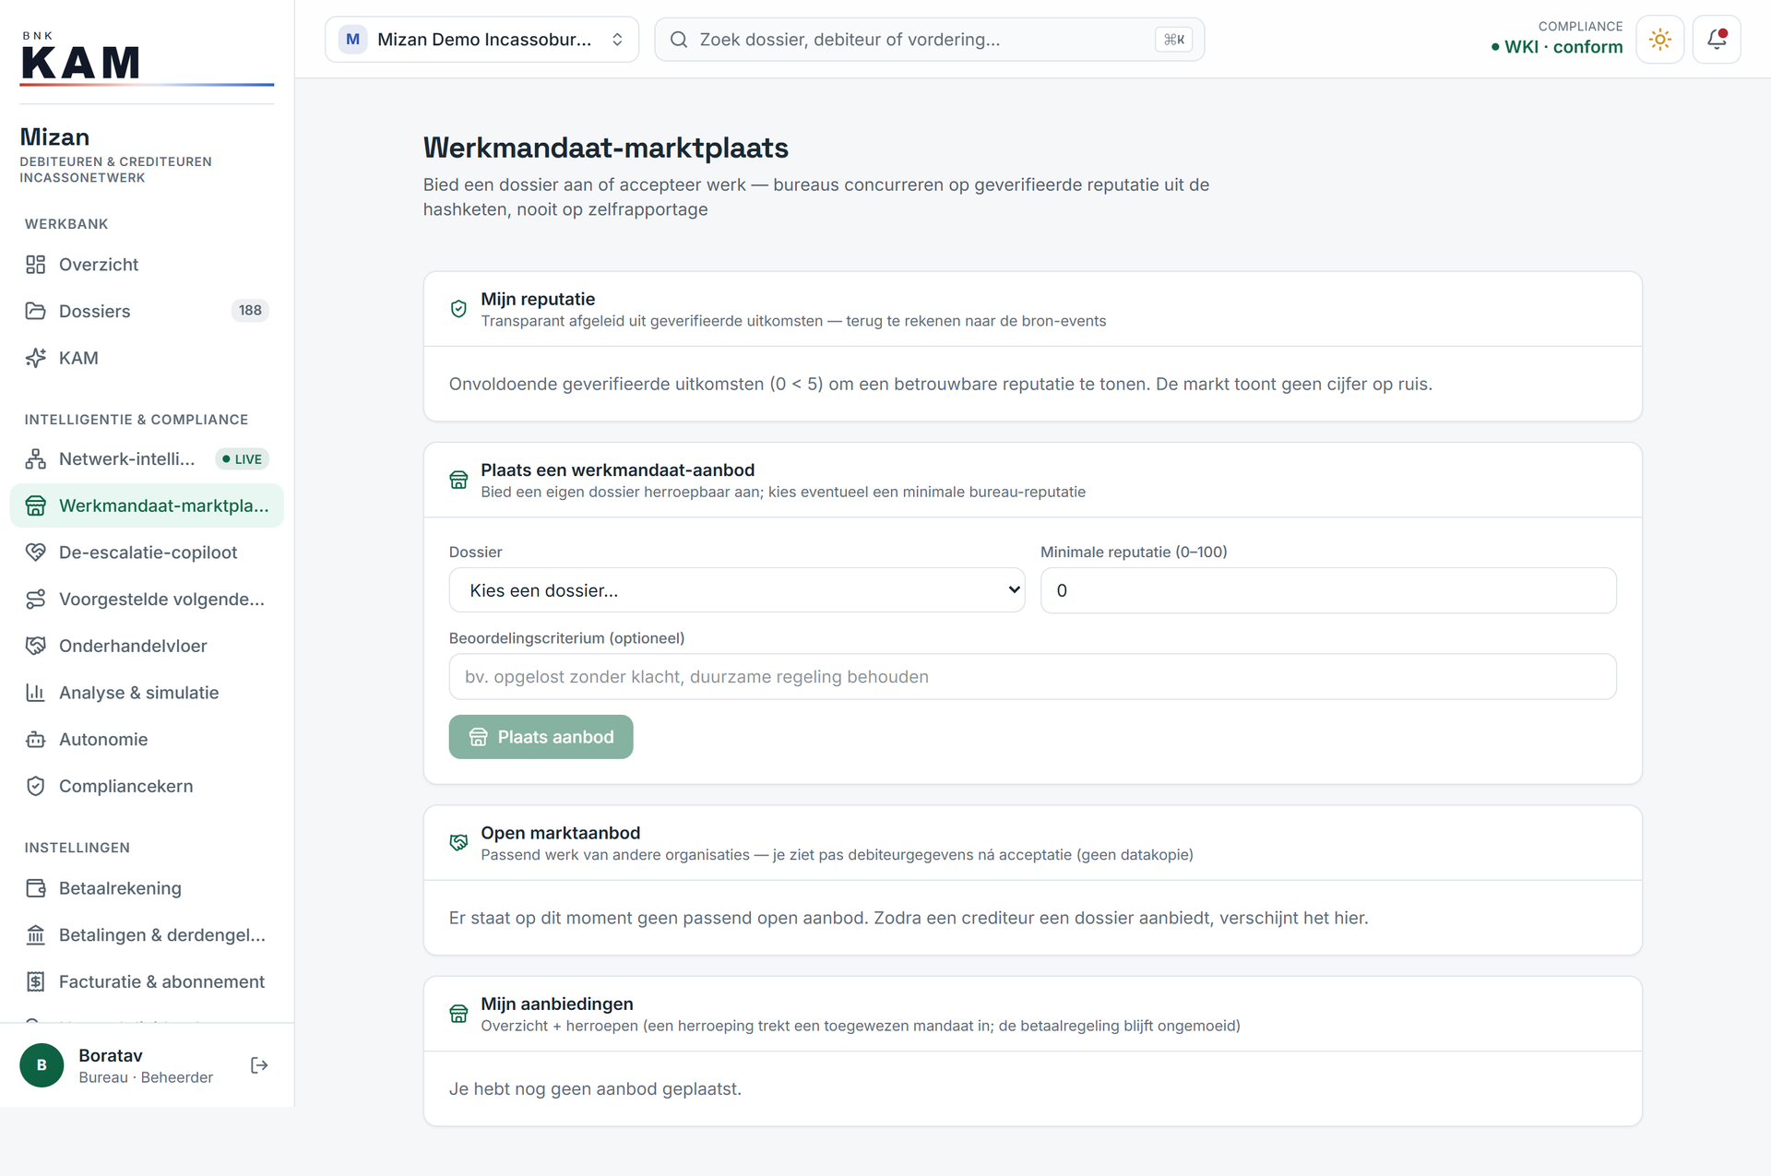
Task: Click the 188 badge next to Dossiers
Action: point(250,311)
